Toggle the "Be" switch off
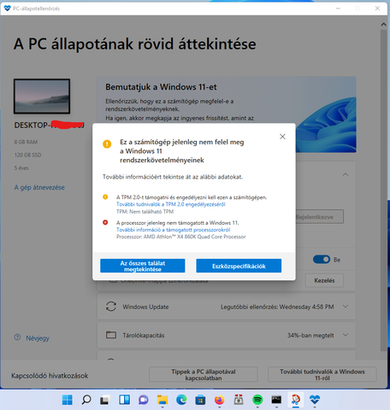The image size is (390, 410). tap(322, 260)
